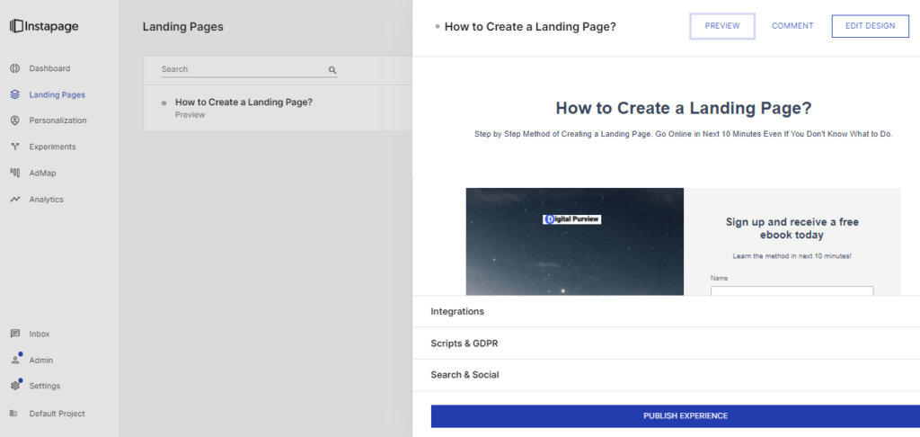Click the search magnifier icon
Screen dimensions: 920x437
[x=332, y=69]
